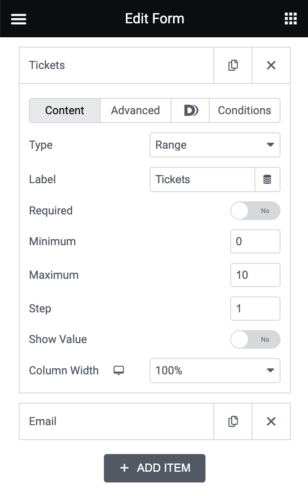Click the Add Item button
Image resolution: width=308 pixels, height=496 pixels.
tap(155, 468)
